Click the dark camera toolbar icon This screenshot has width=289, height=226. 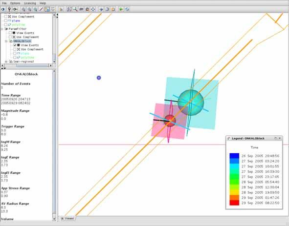click(x=81, y=9)
